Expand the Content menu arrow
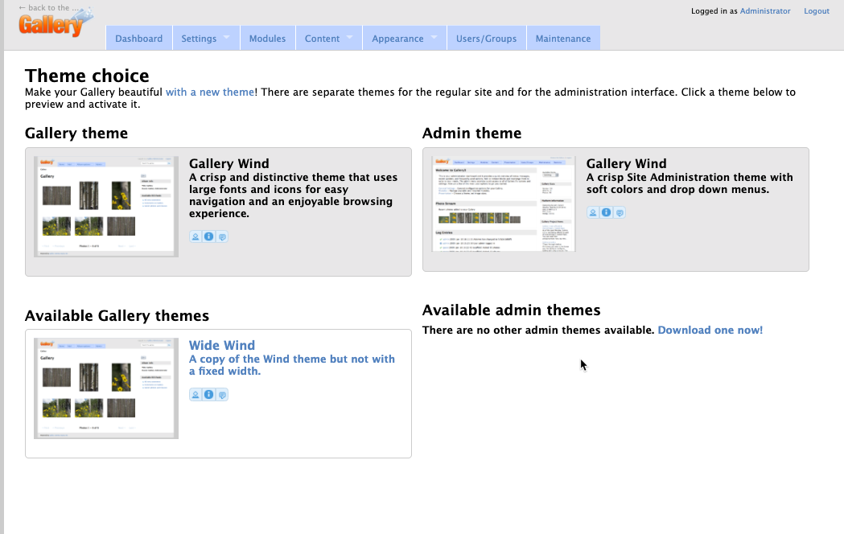This screenshot has width=844, height=534. tap(350, 38)
